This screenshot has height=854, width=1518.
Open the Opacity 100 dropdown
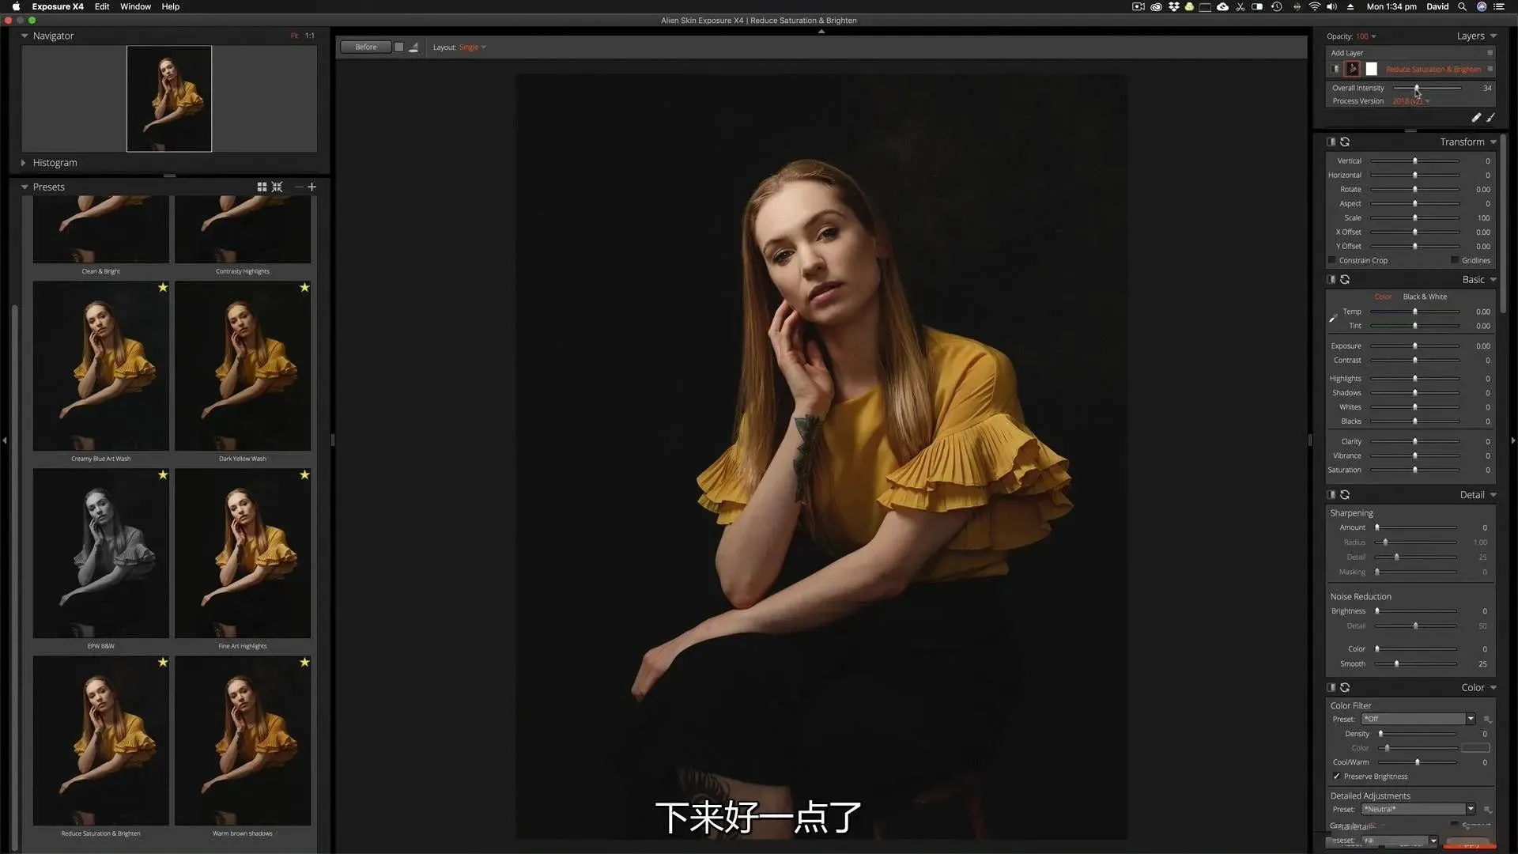point(1367,36)
